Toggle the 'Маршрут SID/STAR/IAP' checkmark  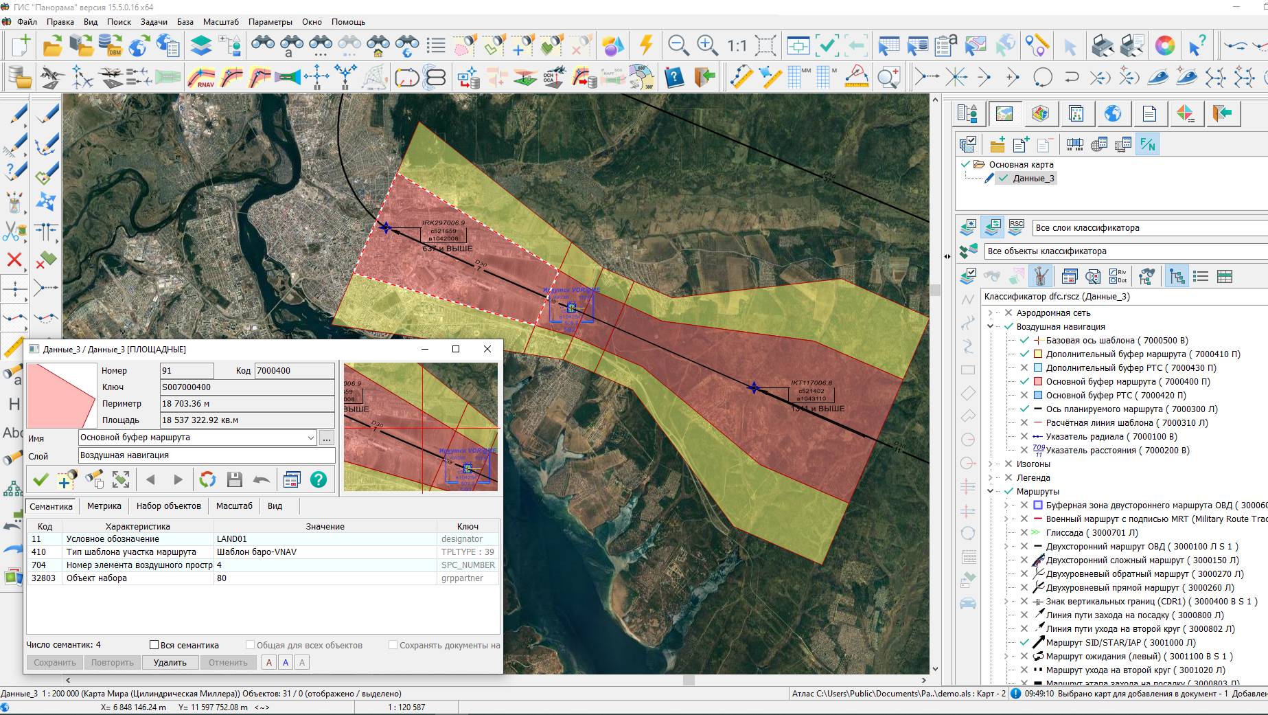pos(1024,643)
